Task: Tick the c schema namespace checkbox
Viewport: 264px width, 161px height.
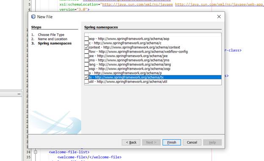Action: tap(86, 43)
